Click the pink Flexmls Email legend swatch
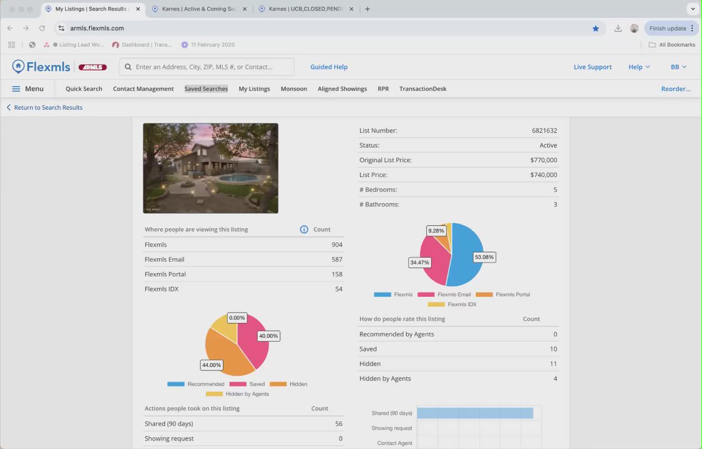Screen dimensions: 702x449 click(426, 295)
